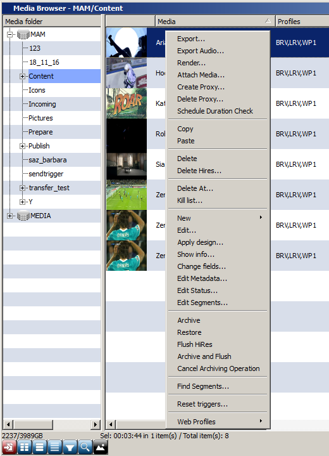Collapse the MAM tree node
The width and height of the screenshot is (329, 456).
pos(9,34)
